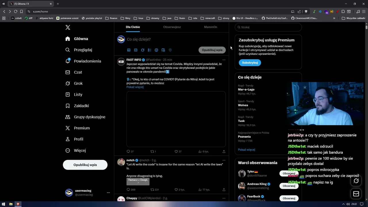Share the FAST INFO post
Viewport: 368px width, 207px height.
coord(224,152)
